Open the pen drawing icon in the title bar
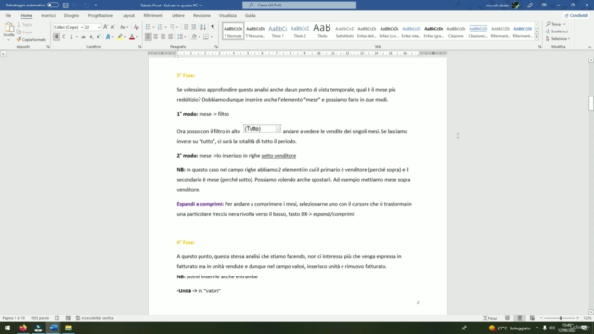594x334 pixels. click(x=530, y=6)
